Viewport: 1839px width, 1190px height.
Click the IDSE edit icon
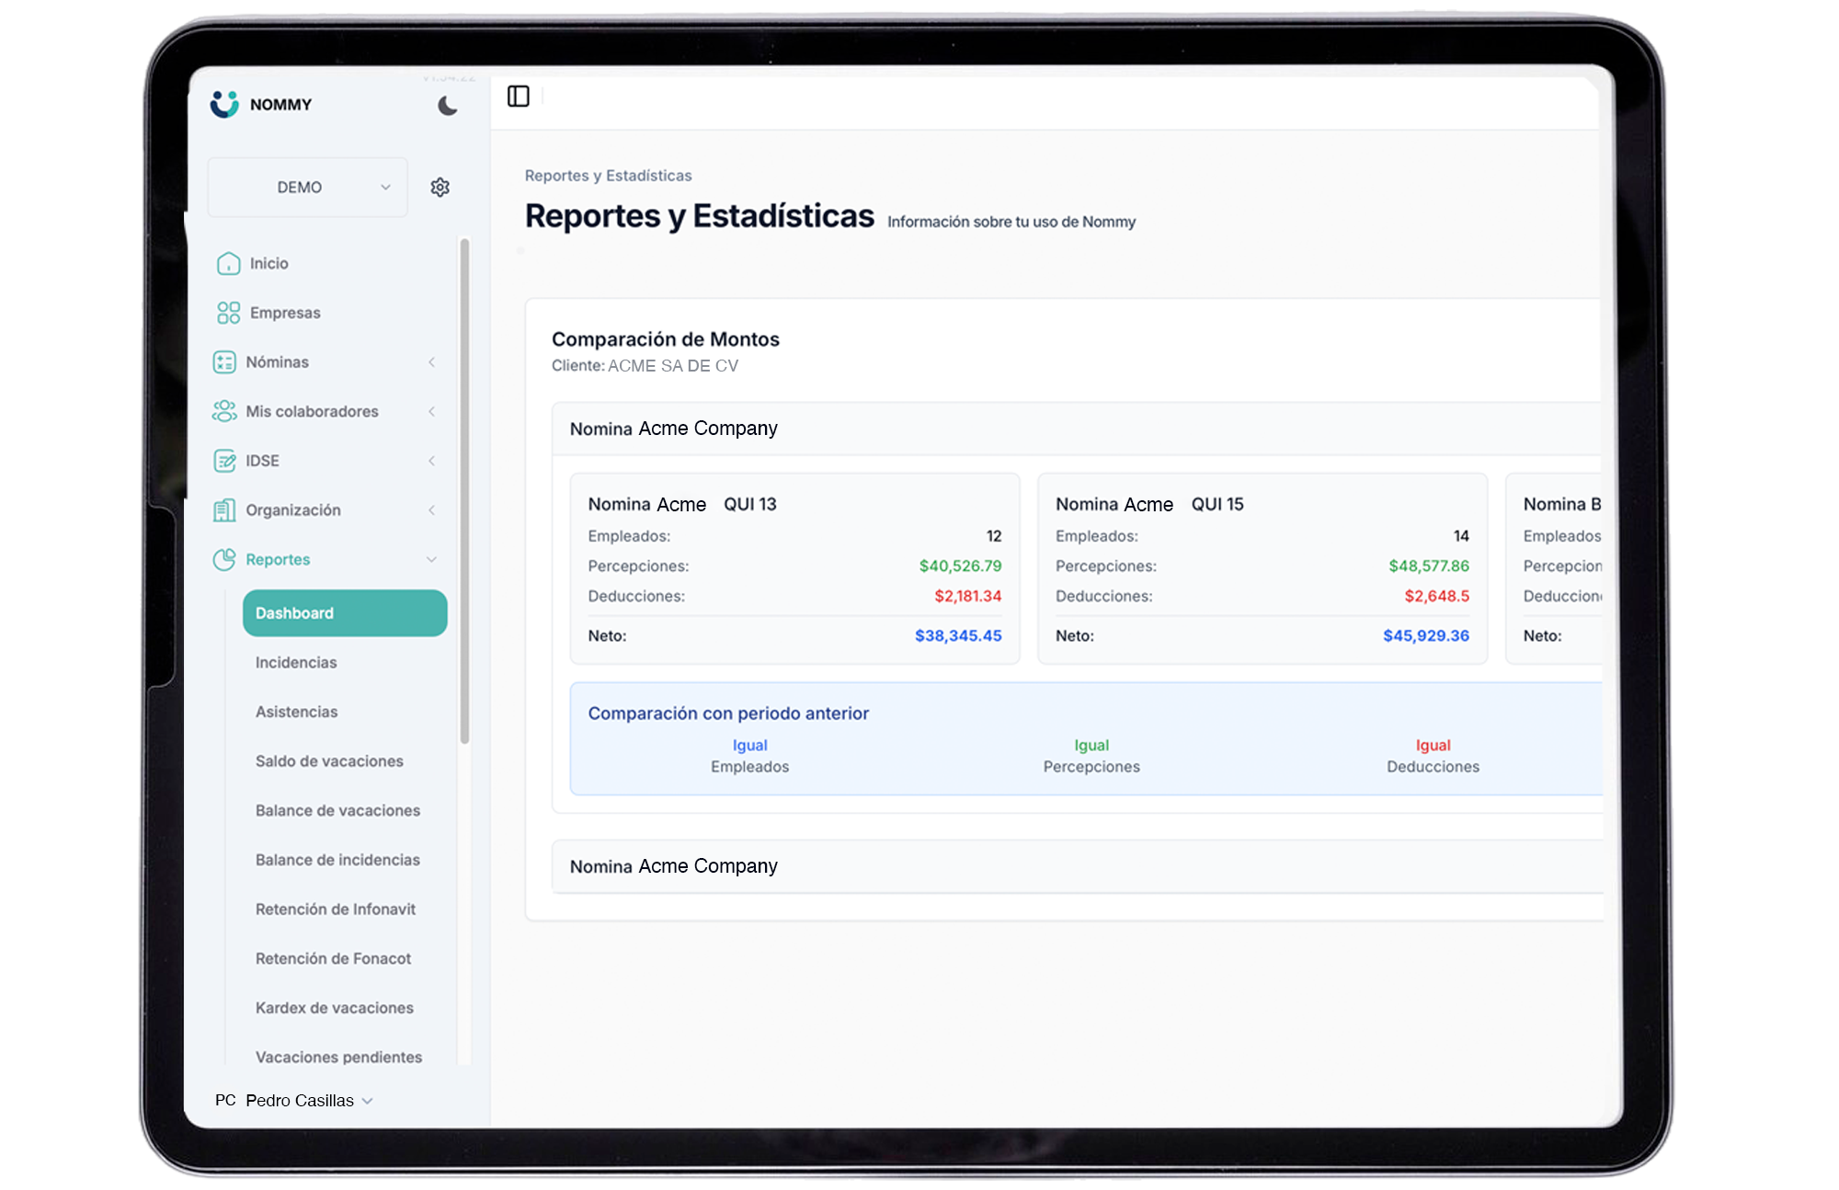(224, 461)
